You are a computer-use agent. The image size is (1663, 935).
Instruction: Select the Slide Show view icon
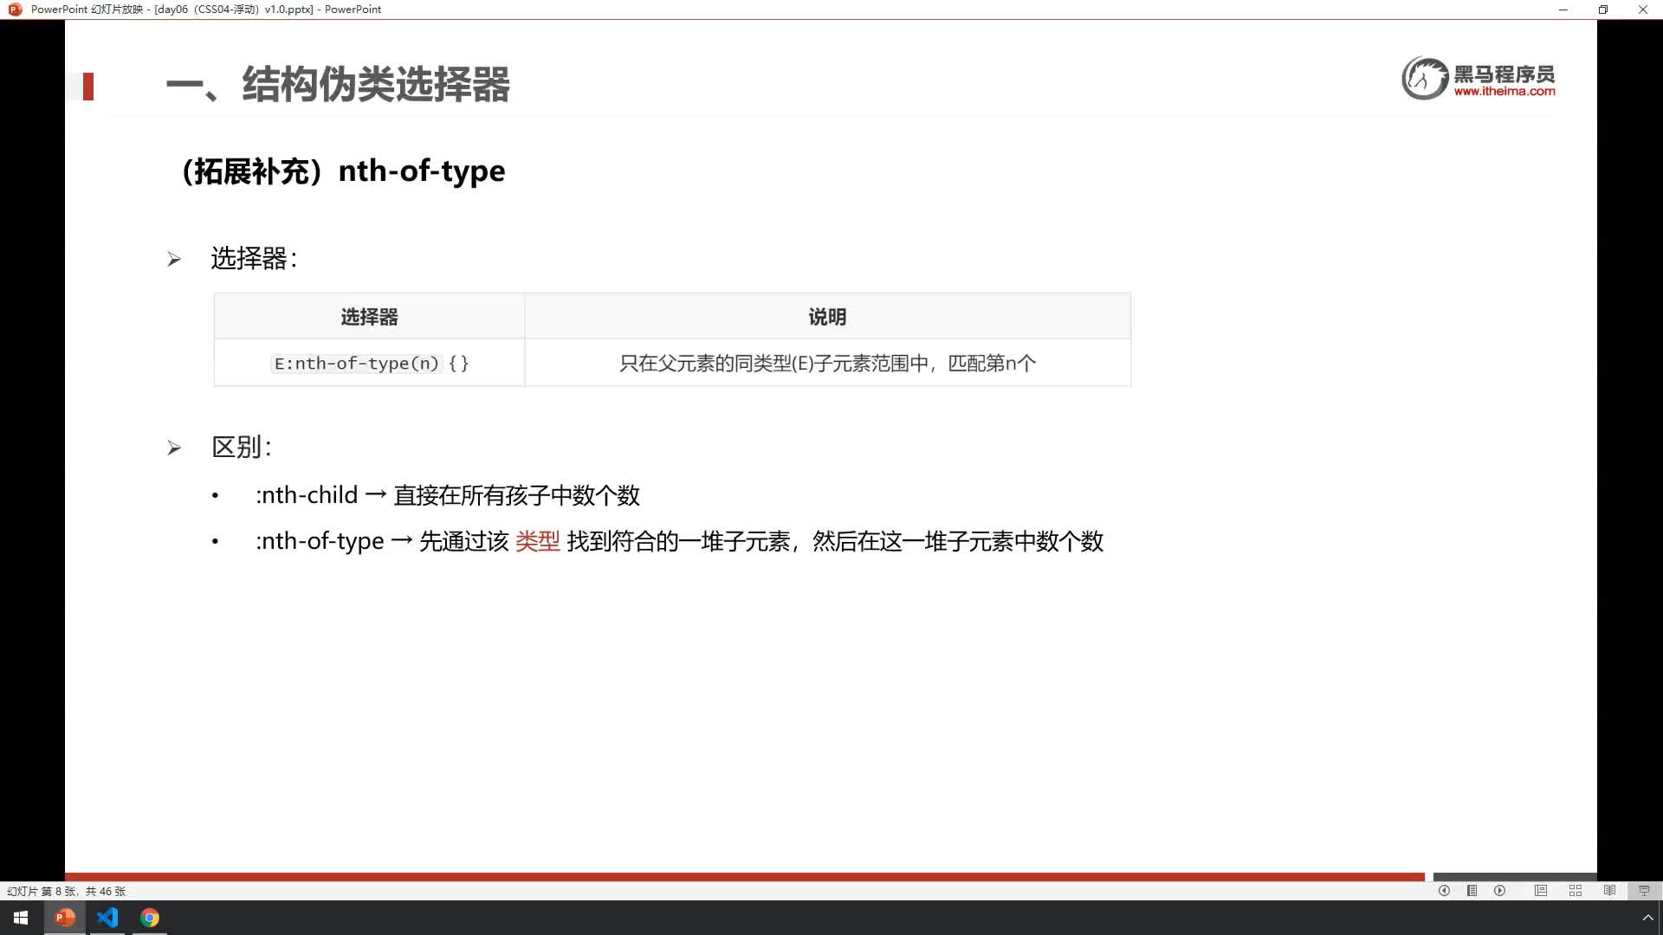tap(1644, 891)
